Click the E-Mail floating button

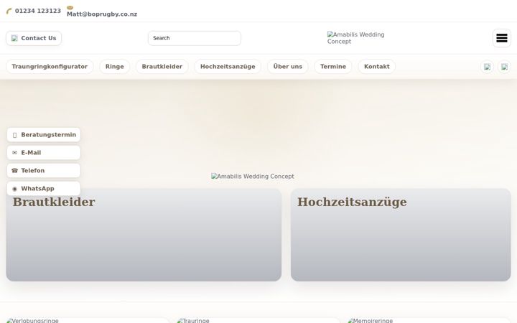click(44, 153)
